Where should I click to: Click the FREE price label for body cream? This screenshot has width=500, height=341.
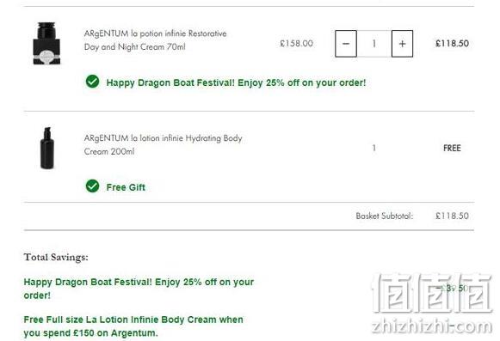[x=452, y=148]
